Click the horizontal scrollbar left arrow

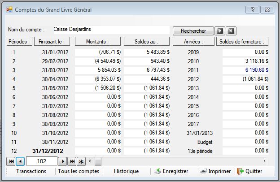coord(90,161)
